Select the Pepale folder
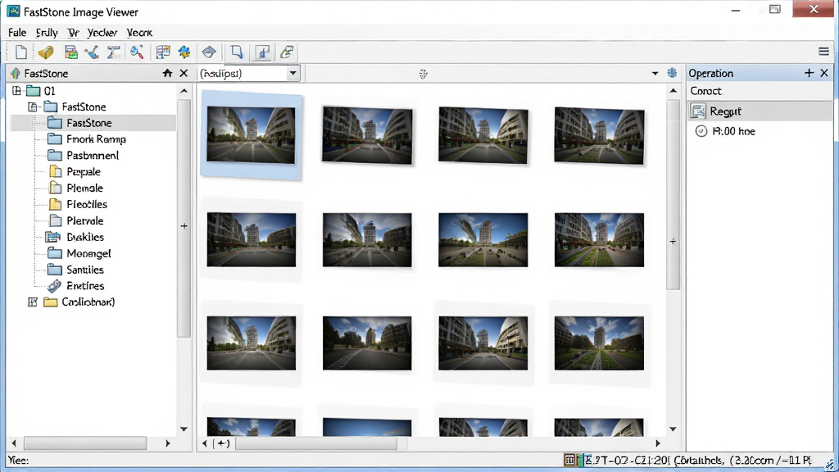The height and width of the screenshot is (472, 839). [x=84, y=172]
